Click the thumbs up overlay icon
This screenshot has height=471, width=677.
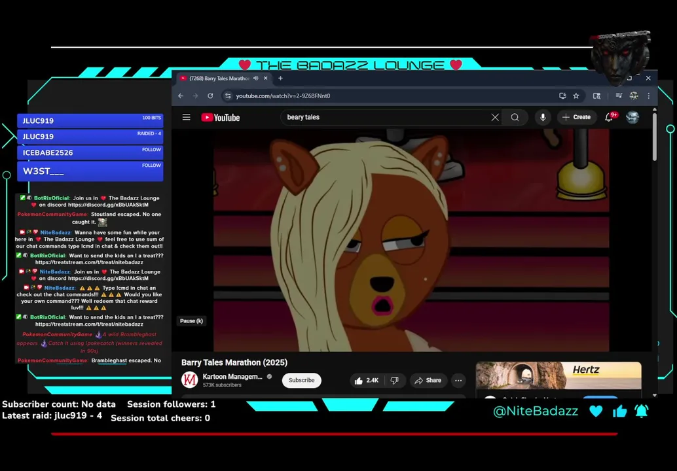tap(619, 411)
